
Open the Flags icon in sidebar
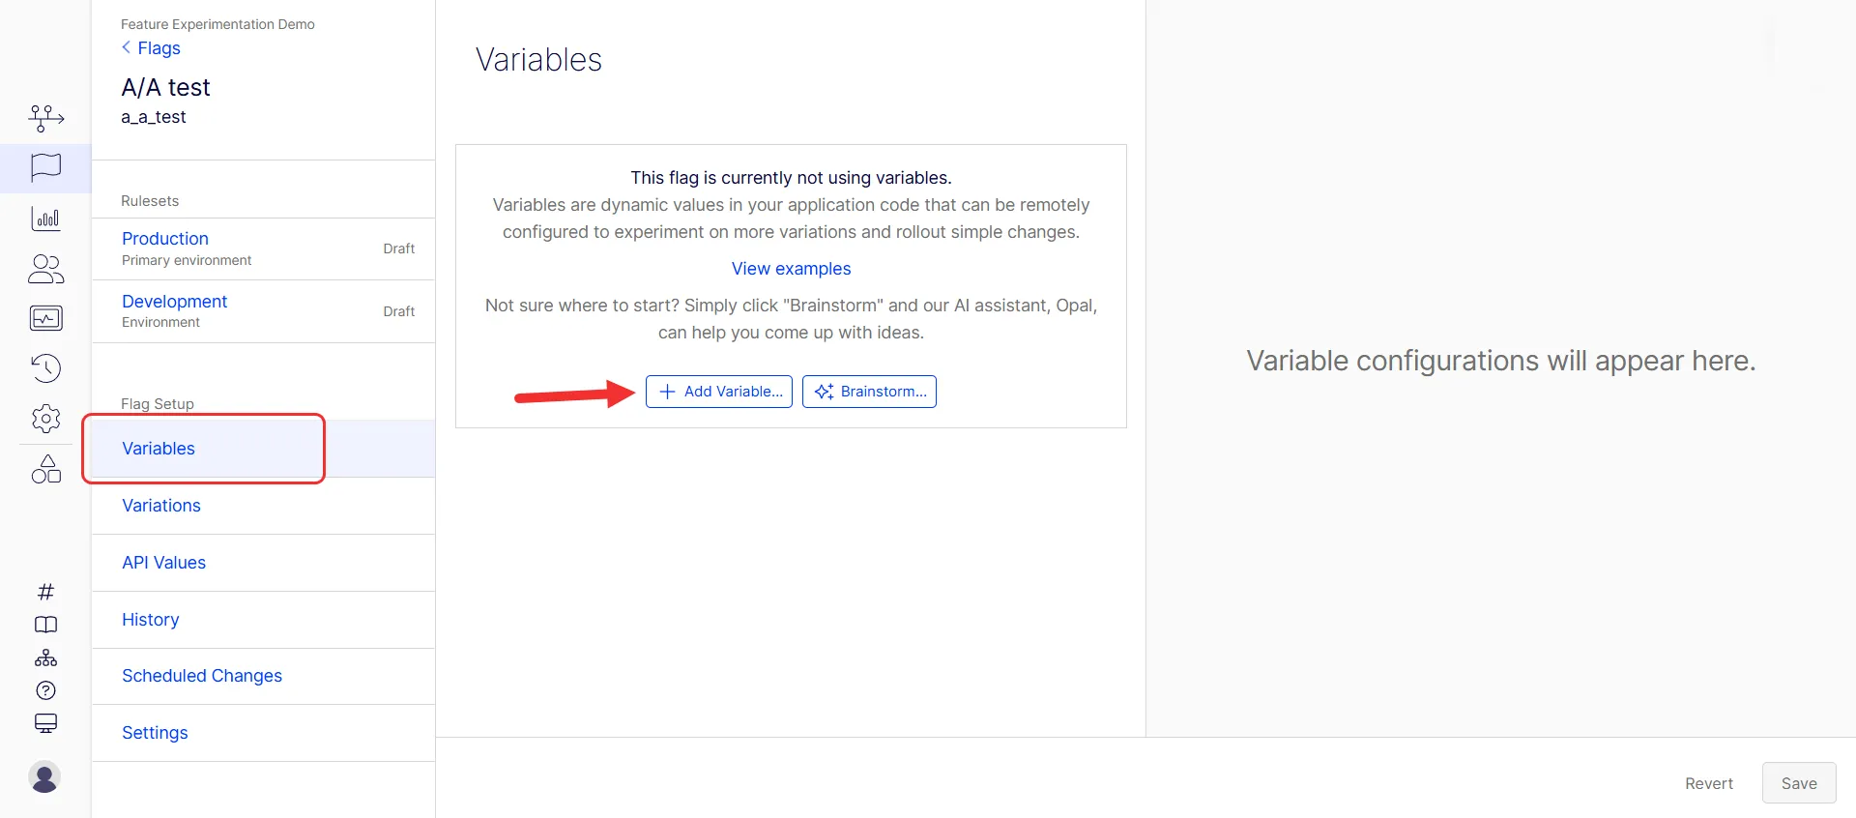[45, 168]
